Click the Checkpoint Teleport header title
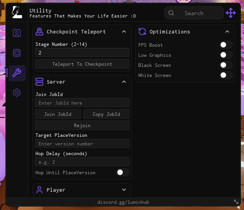The image size is (244, 210). tap(76, 31)
